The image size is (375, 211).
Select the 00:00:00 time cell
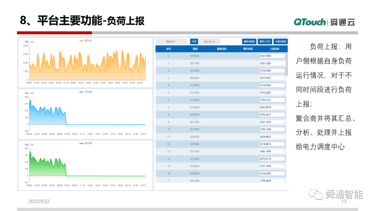point(195,56)
